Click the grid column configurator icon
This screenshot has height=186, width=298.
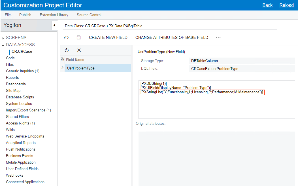pyautogui.click(x=63, y=60)
